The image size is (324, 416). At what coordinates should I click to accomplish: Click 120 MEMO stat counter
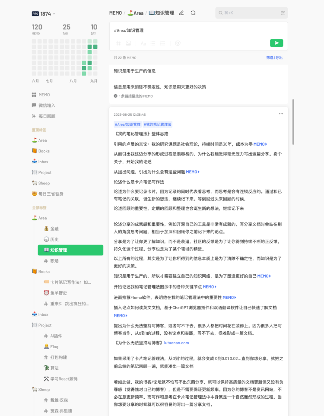tap(37, 29)
